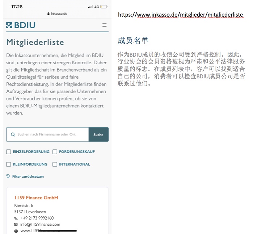Check the EINZELFORDERUNG checkbox

coord(9,152)
